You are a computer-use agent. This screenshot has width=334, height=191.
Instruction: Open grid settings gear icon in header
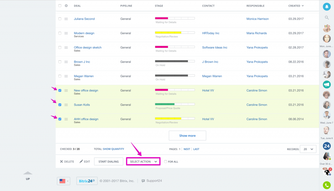(x=66, y=6)
